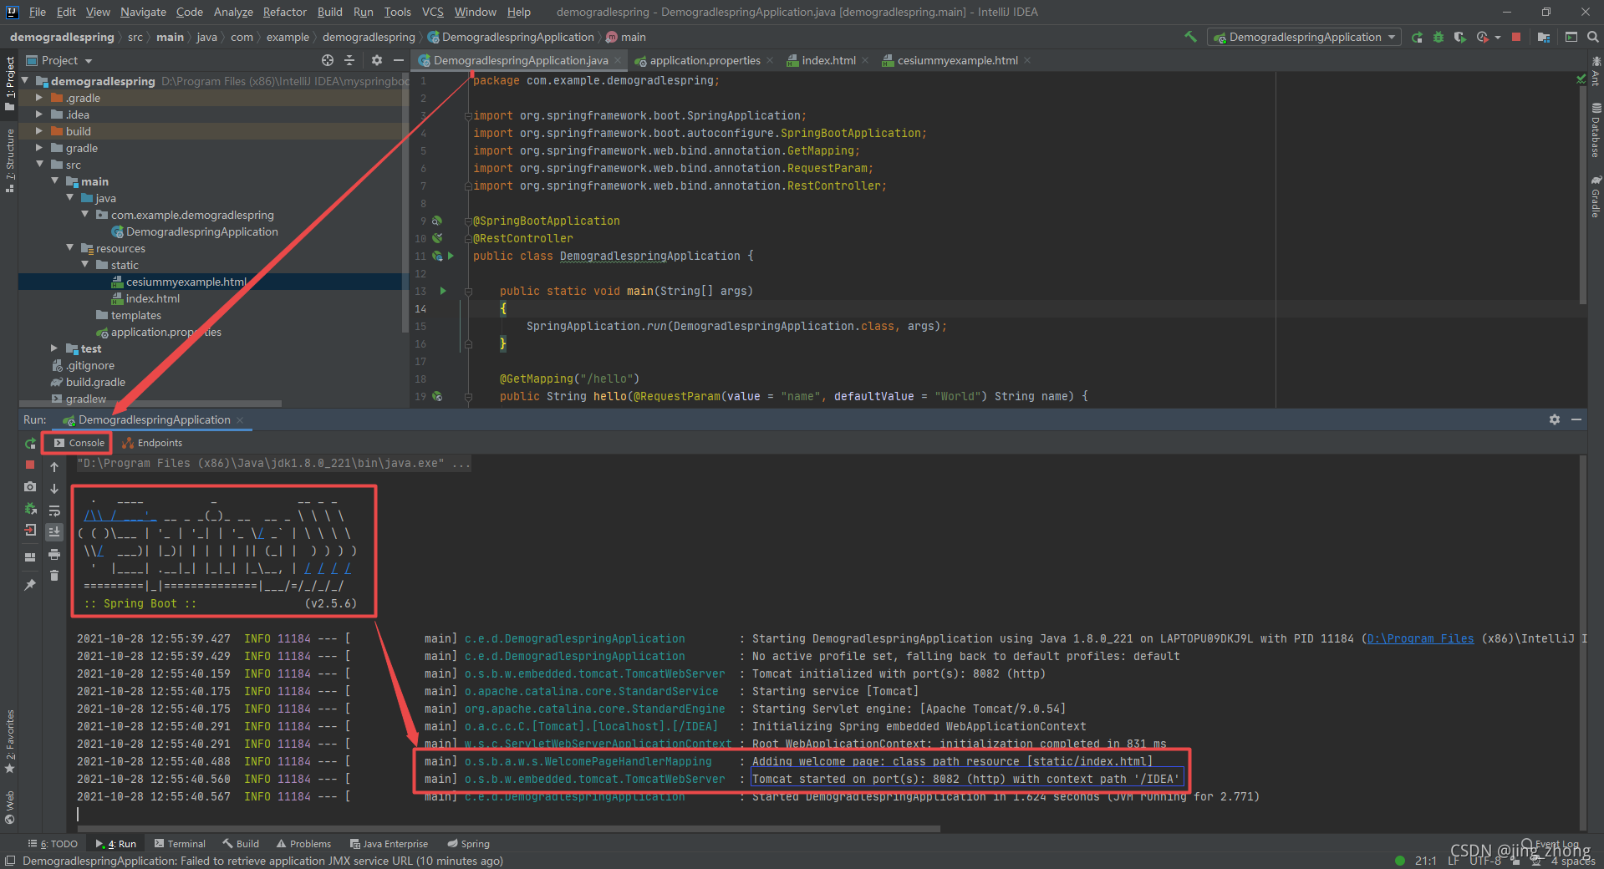Toggle the Ant side panel button
Screen dimensions: 1604x869
tap(1596, 73)
